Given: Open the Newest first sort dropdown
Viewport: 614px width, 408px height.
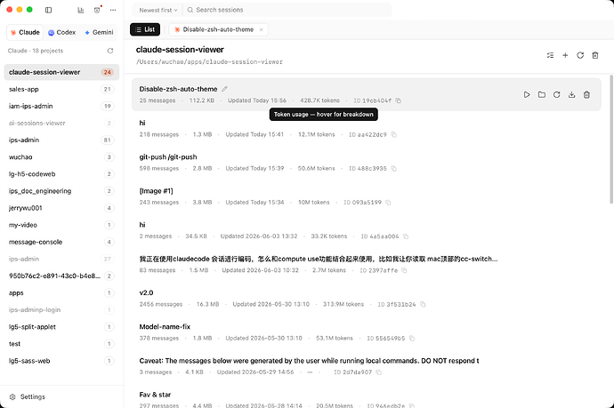Looking at the screenshot, I should pyautogui.click(x=158, y=10).
